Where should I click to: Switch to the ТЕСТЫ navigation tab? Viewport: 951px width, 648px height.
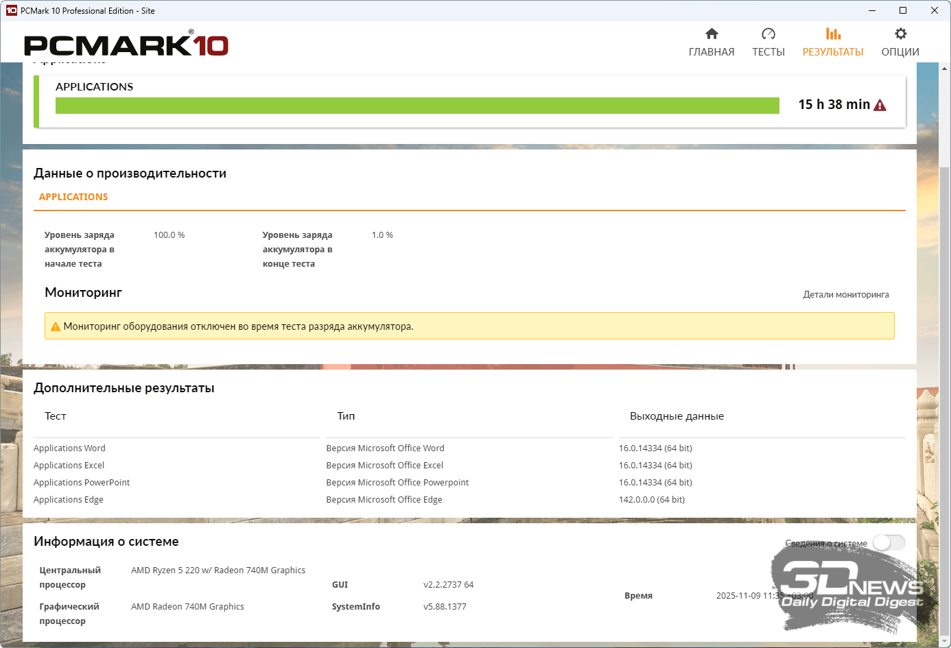768,52
